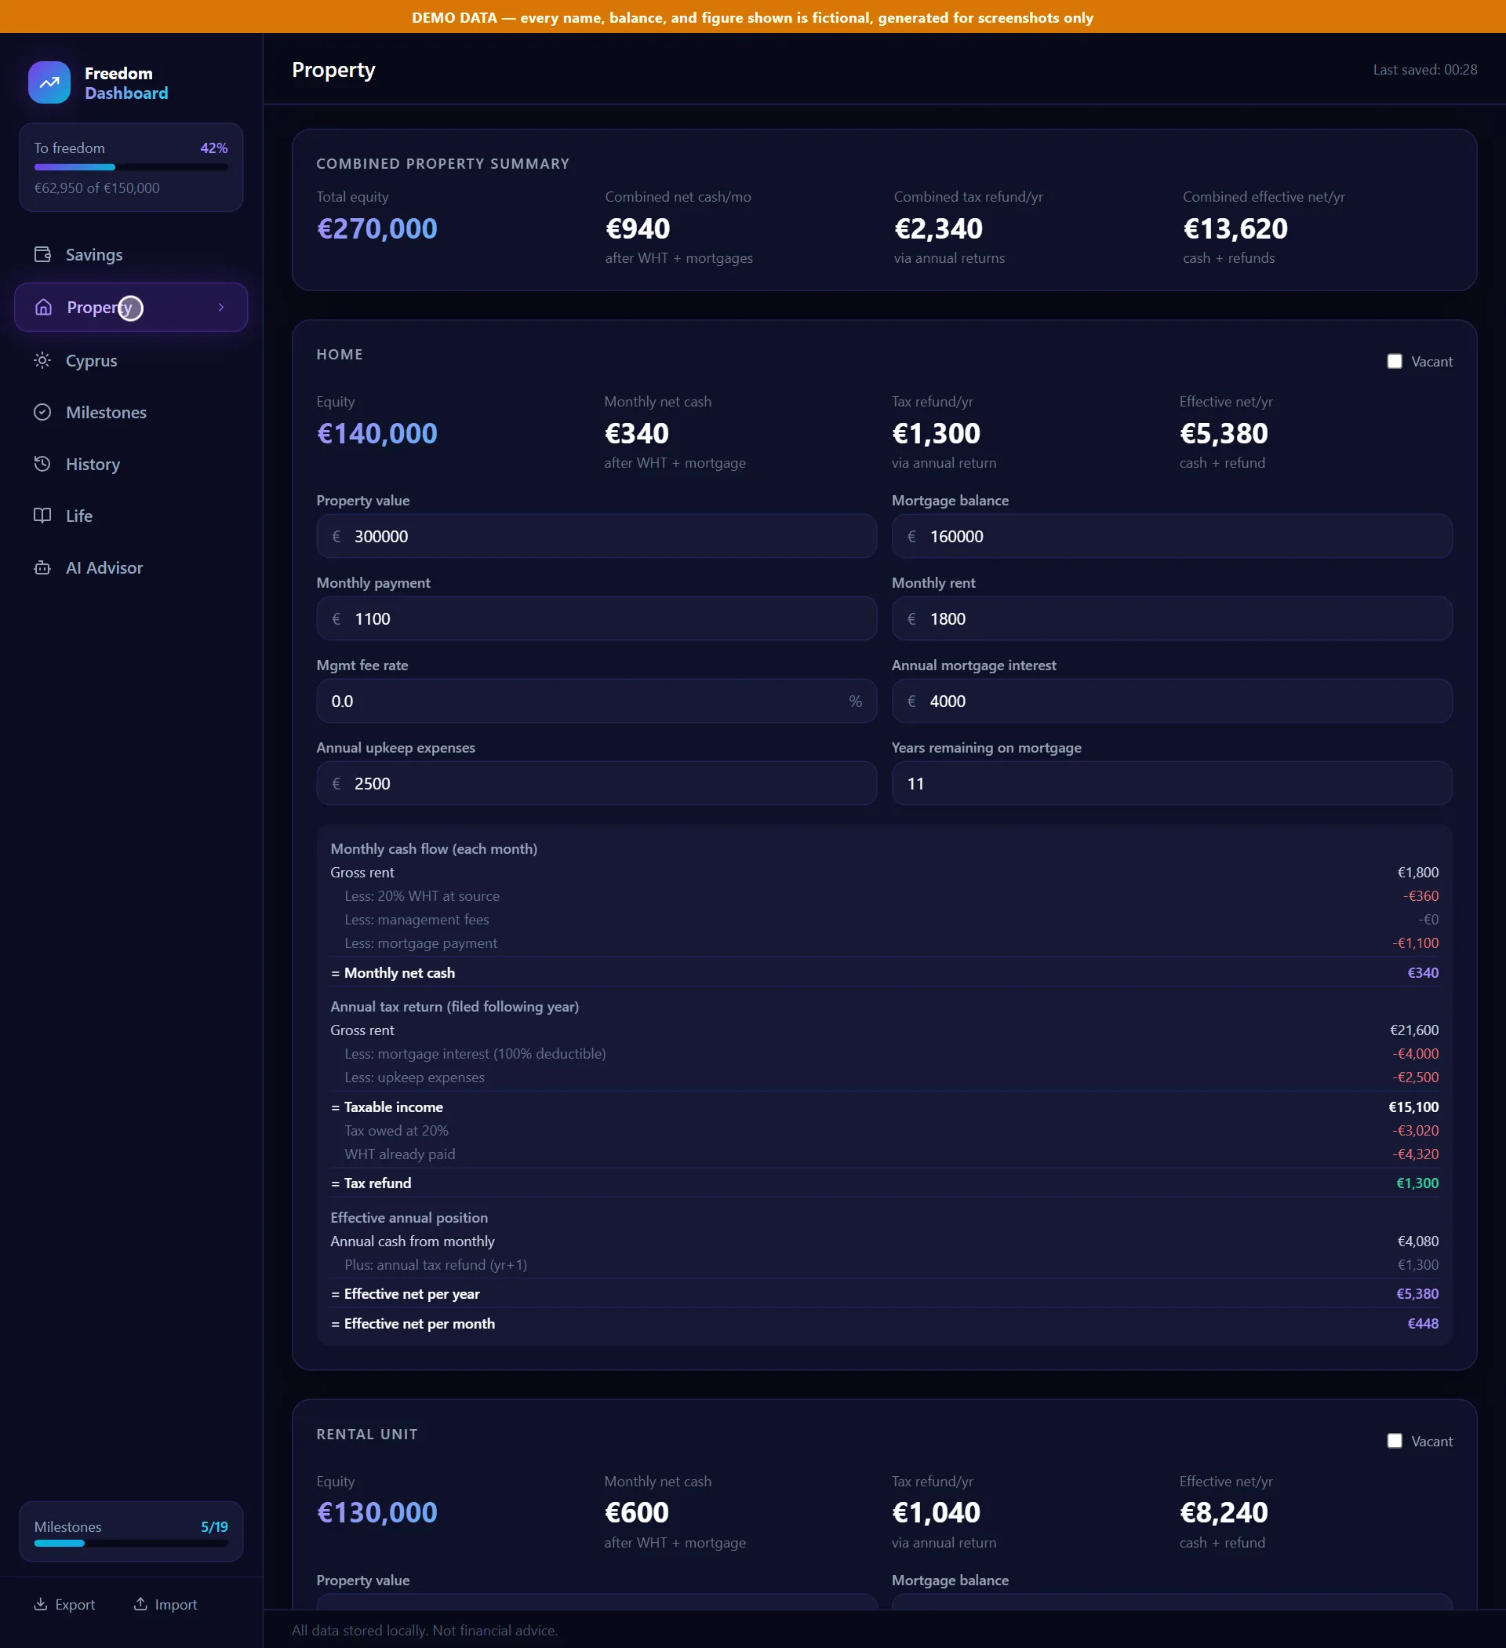Click the Milestones 5/19 progress bar
The width and height of the screenshot is (1506, 1648).
point(131,1544)
